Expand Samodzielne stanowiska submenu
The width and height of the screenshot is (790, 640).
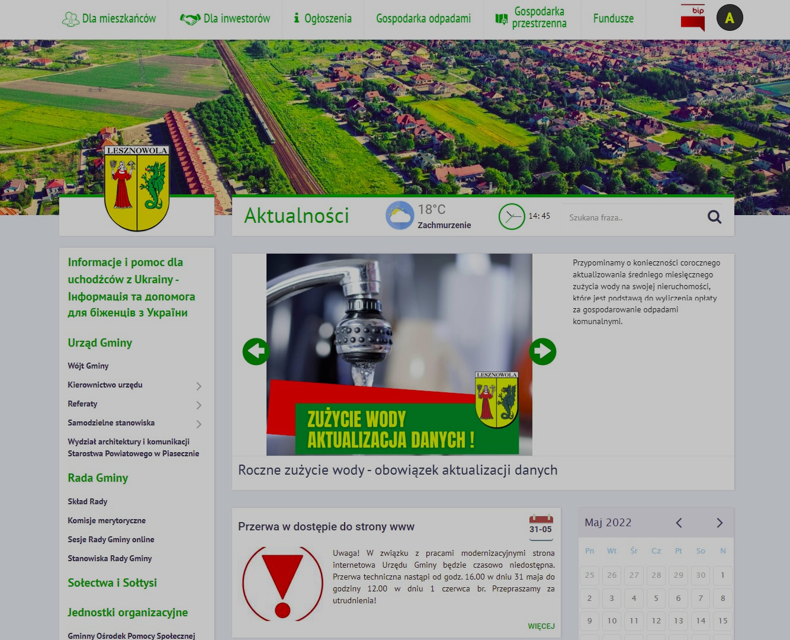point(199,424)
